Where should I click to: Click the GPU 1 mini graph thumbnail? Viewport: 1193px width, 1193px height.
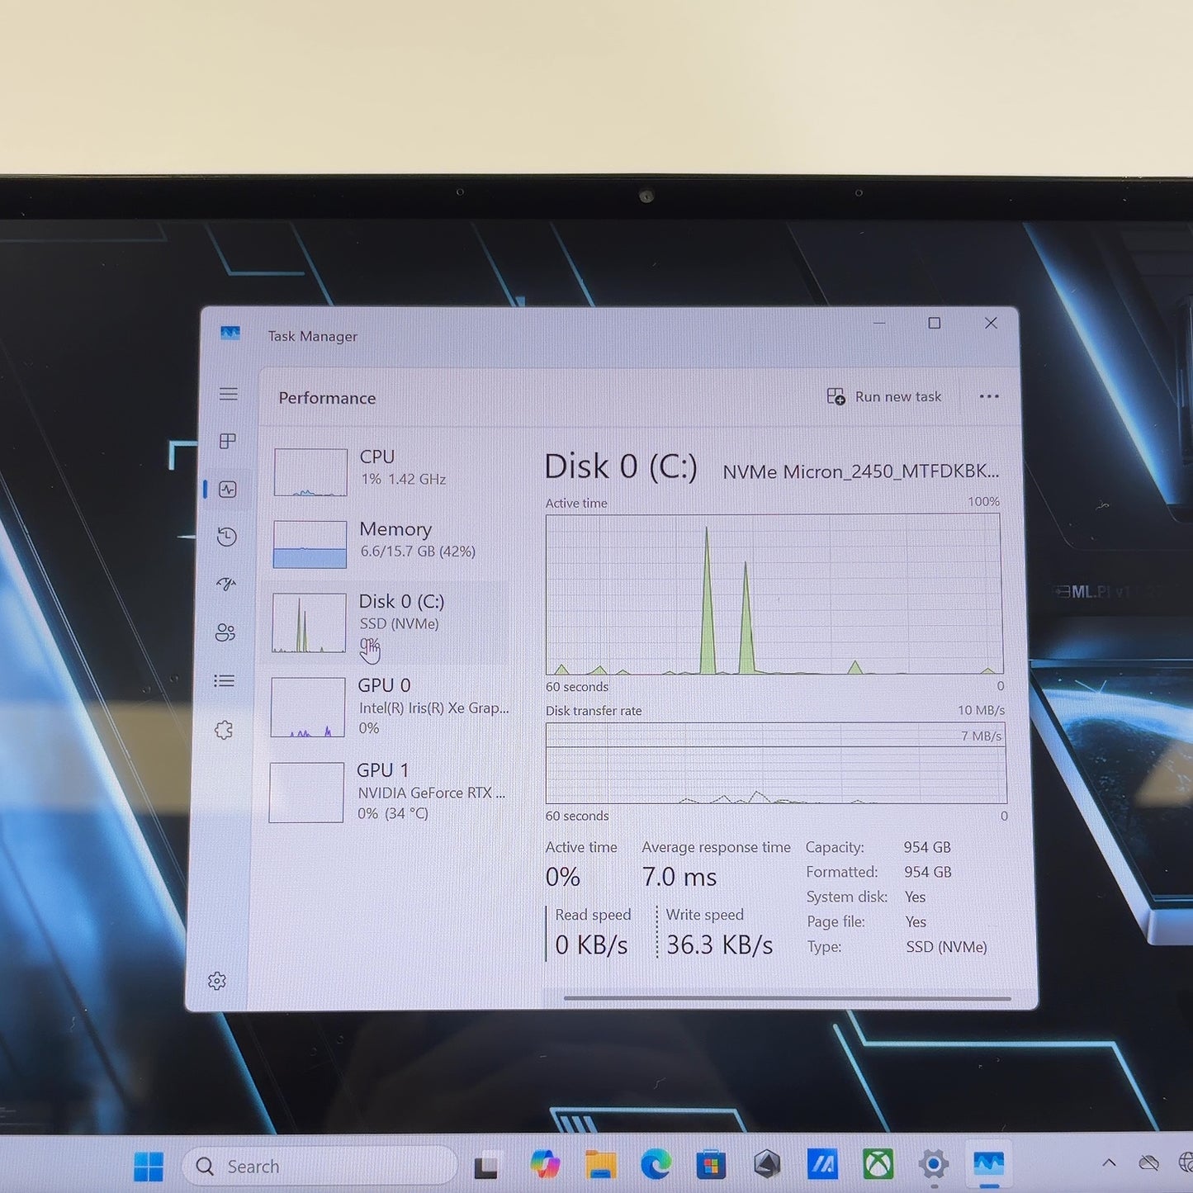[x=306, y=793]
